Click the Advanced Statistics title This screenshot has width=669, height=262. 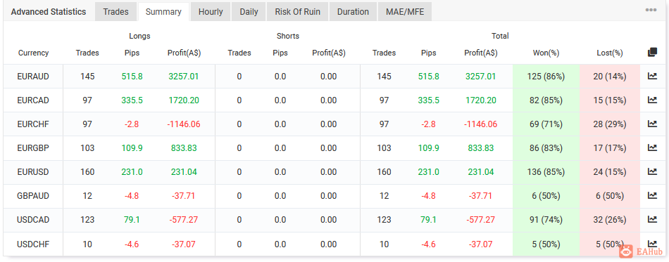(48, 12)
